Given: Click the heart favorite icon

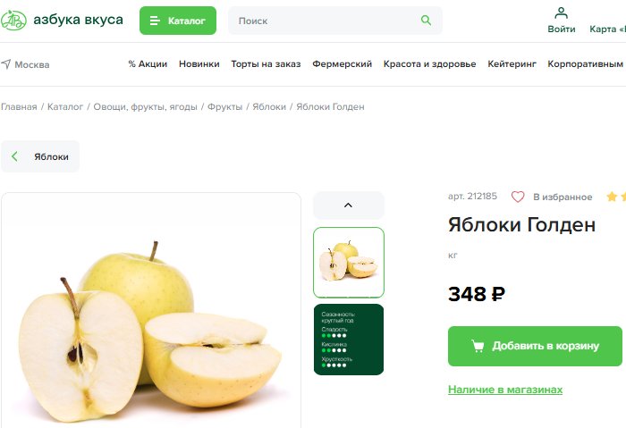Looking at the screenshot, I should coord(518,197).
